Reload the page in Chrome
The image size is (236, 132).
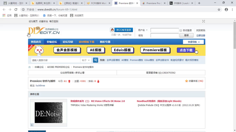pyautogui.click(x=16, y=10)
